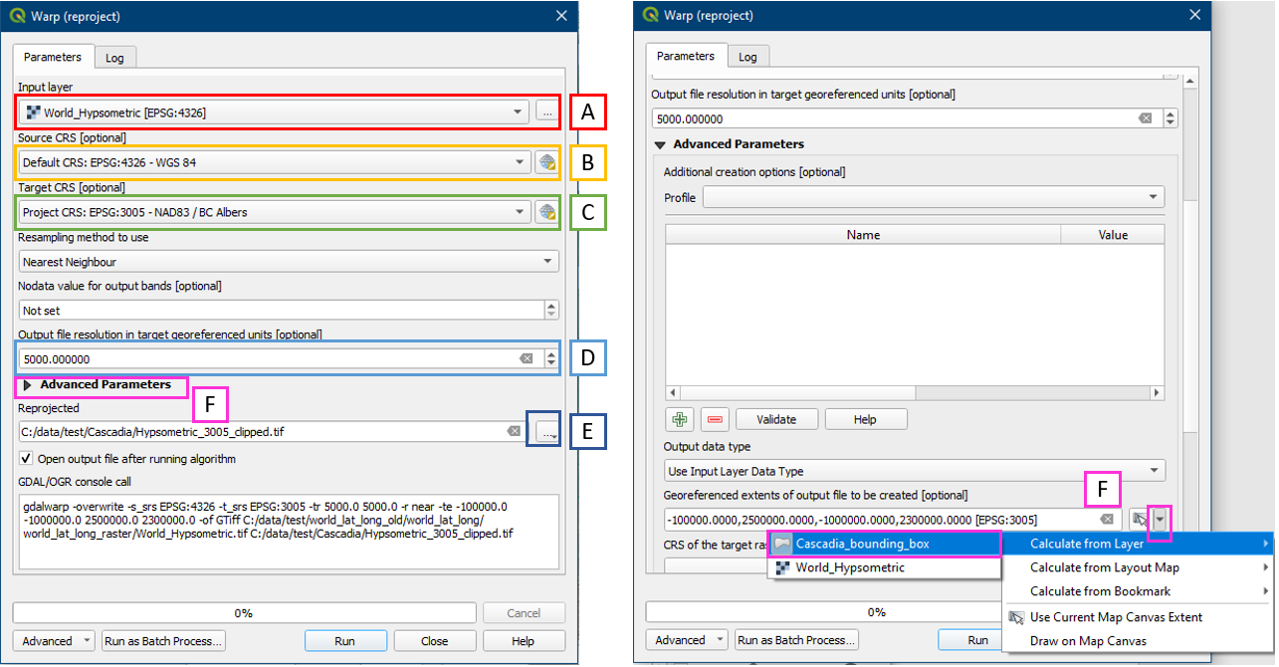Click Target CRS selector globe icon

pos(545,212)
